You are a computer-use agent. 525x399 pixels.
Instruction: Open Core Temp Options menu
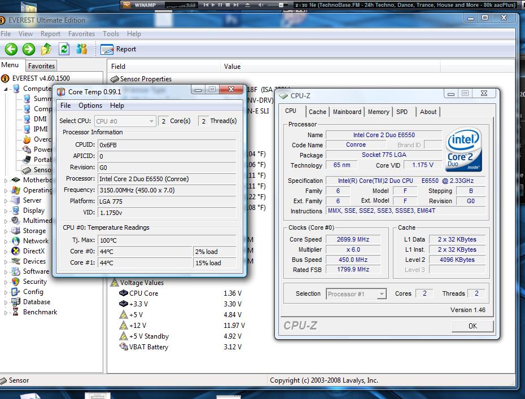(x=90, y=106)
